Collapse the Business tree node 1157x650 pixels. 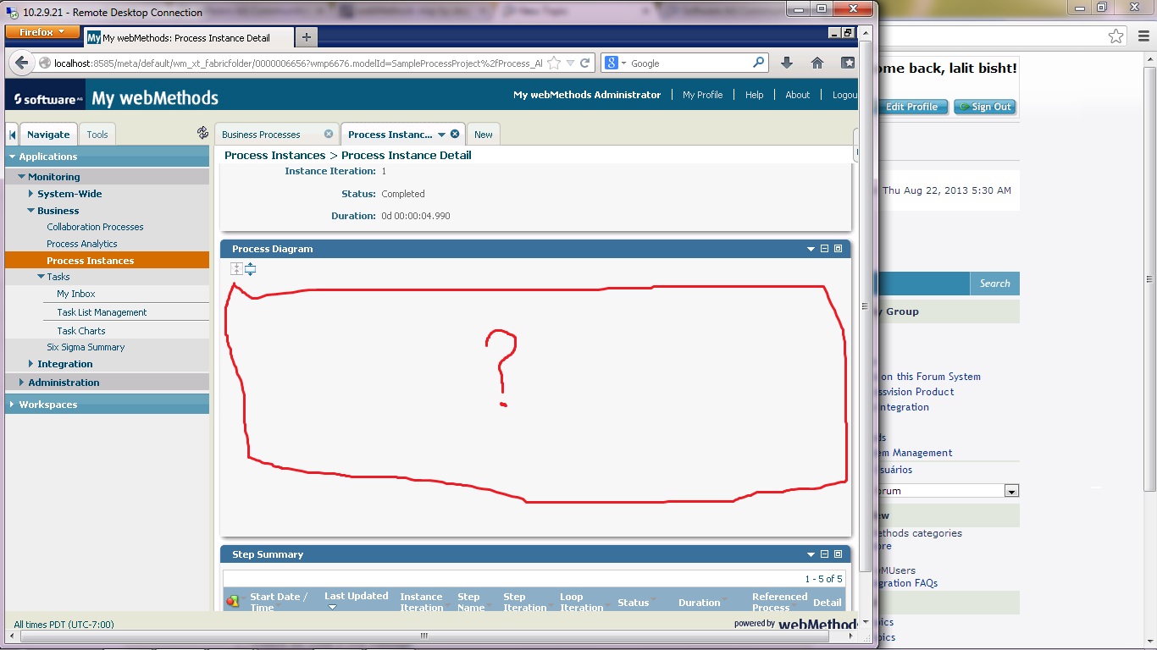pyautogui.click(x=30, y=211)
